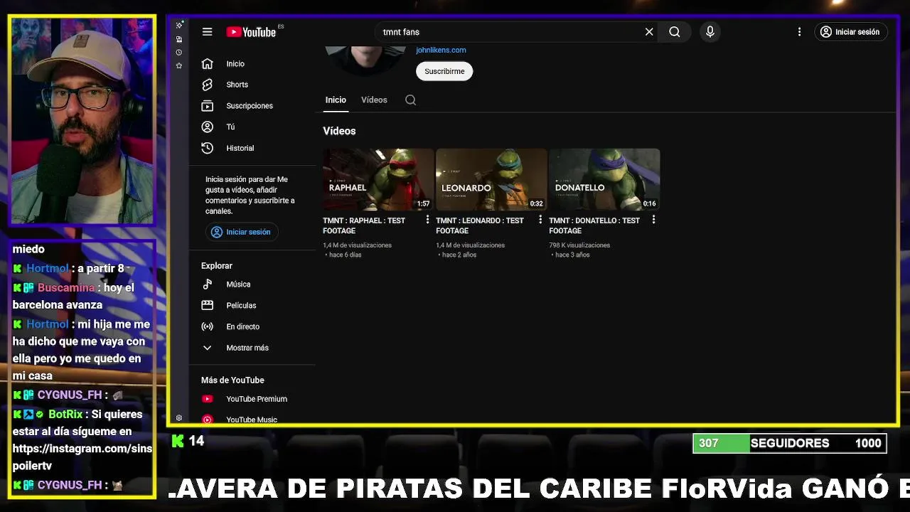Image resolution: width=910 pixels, height=512 pixels.
Task: Open Historial via the clock icon
Action: point(207,148)
